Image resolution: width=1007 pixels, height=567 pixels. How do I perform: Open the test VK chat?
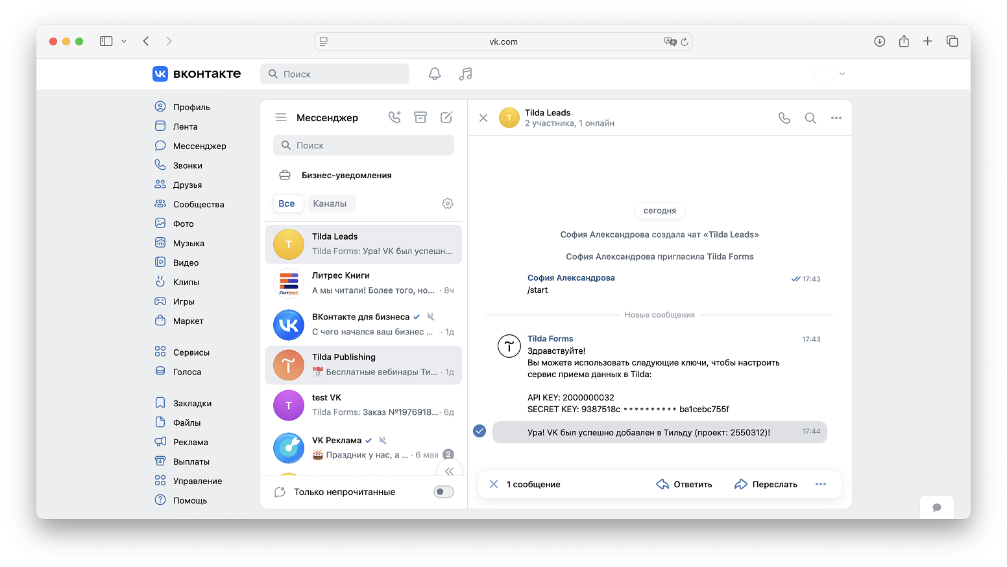pos(363,405)
